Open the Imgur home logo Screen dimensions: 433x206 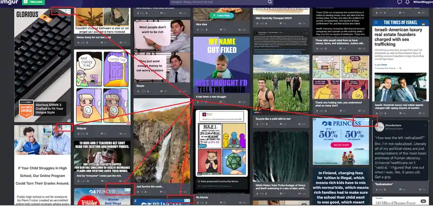9,2
